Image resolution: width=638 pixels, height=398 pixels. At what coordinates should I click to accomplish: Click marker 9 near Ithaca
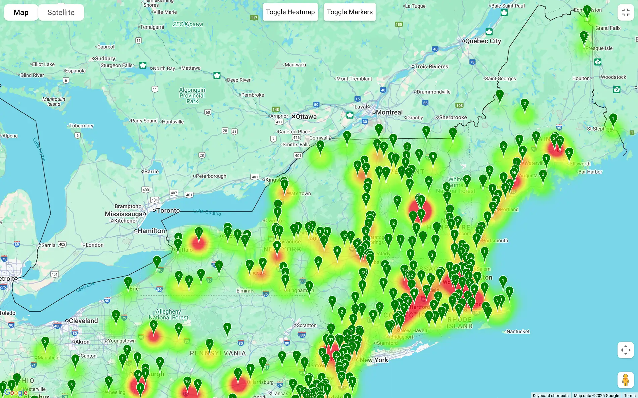pos(263,264)
